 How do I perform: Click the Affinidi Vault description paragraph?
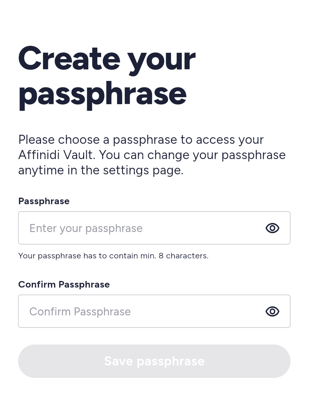[152, 155]
